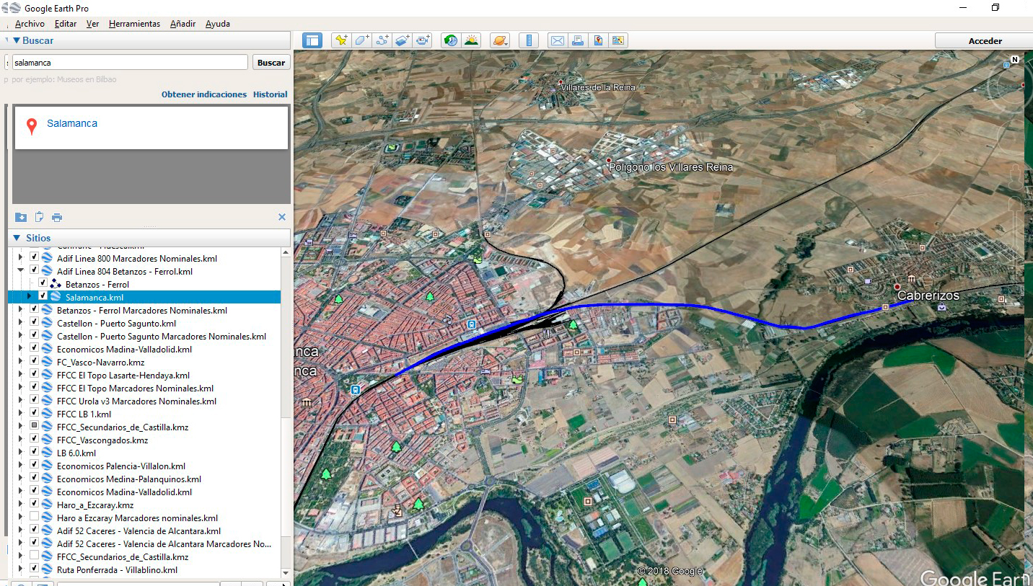Collapse the Buscar panel
The image size is (1033, 586).
pos(17,40)
